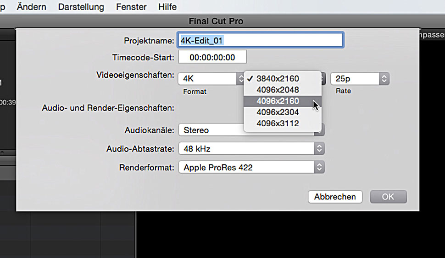
Task: Open the Fenster menu in menu bar
Action: point(131,7)
